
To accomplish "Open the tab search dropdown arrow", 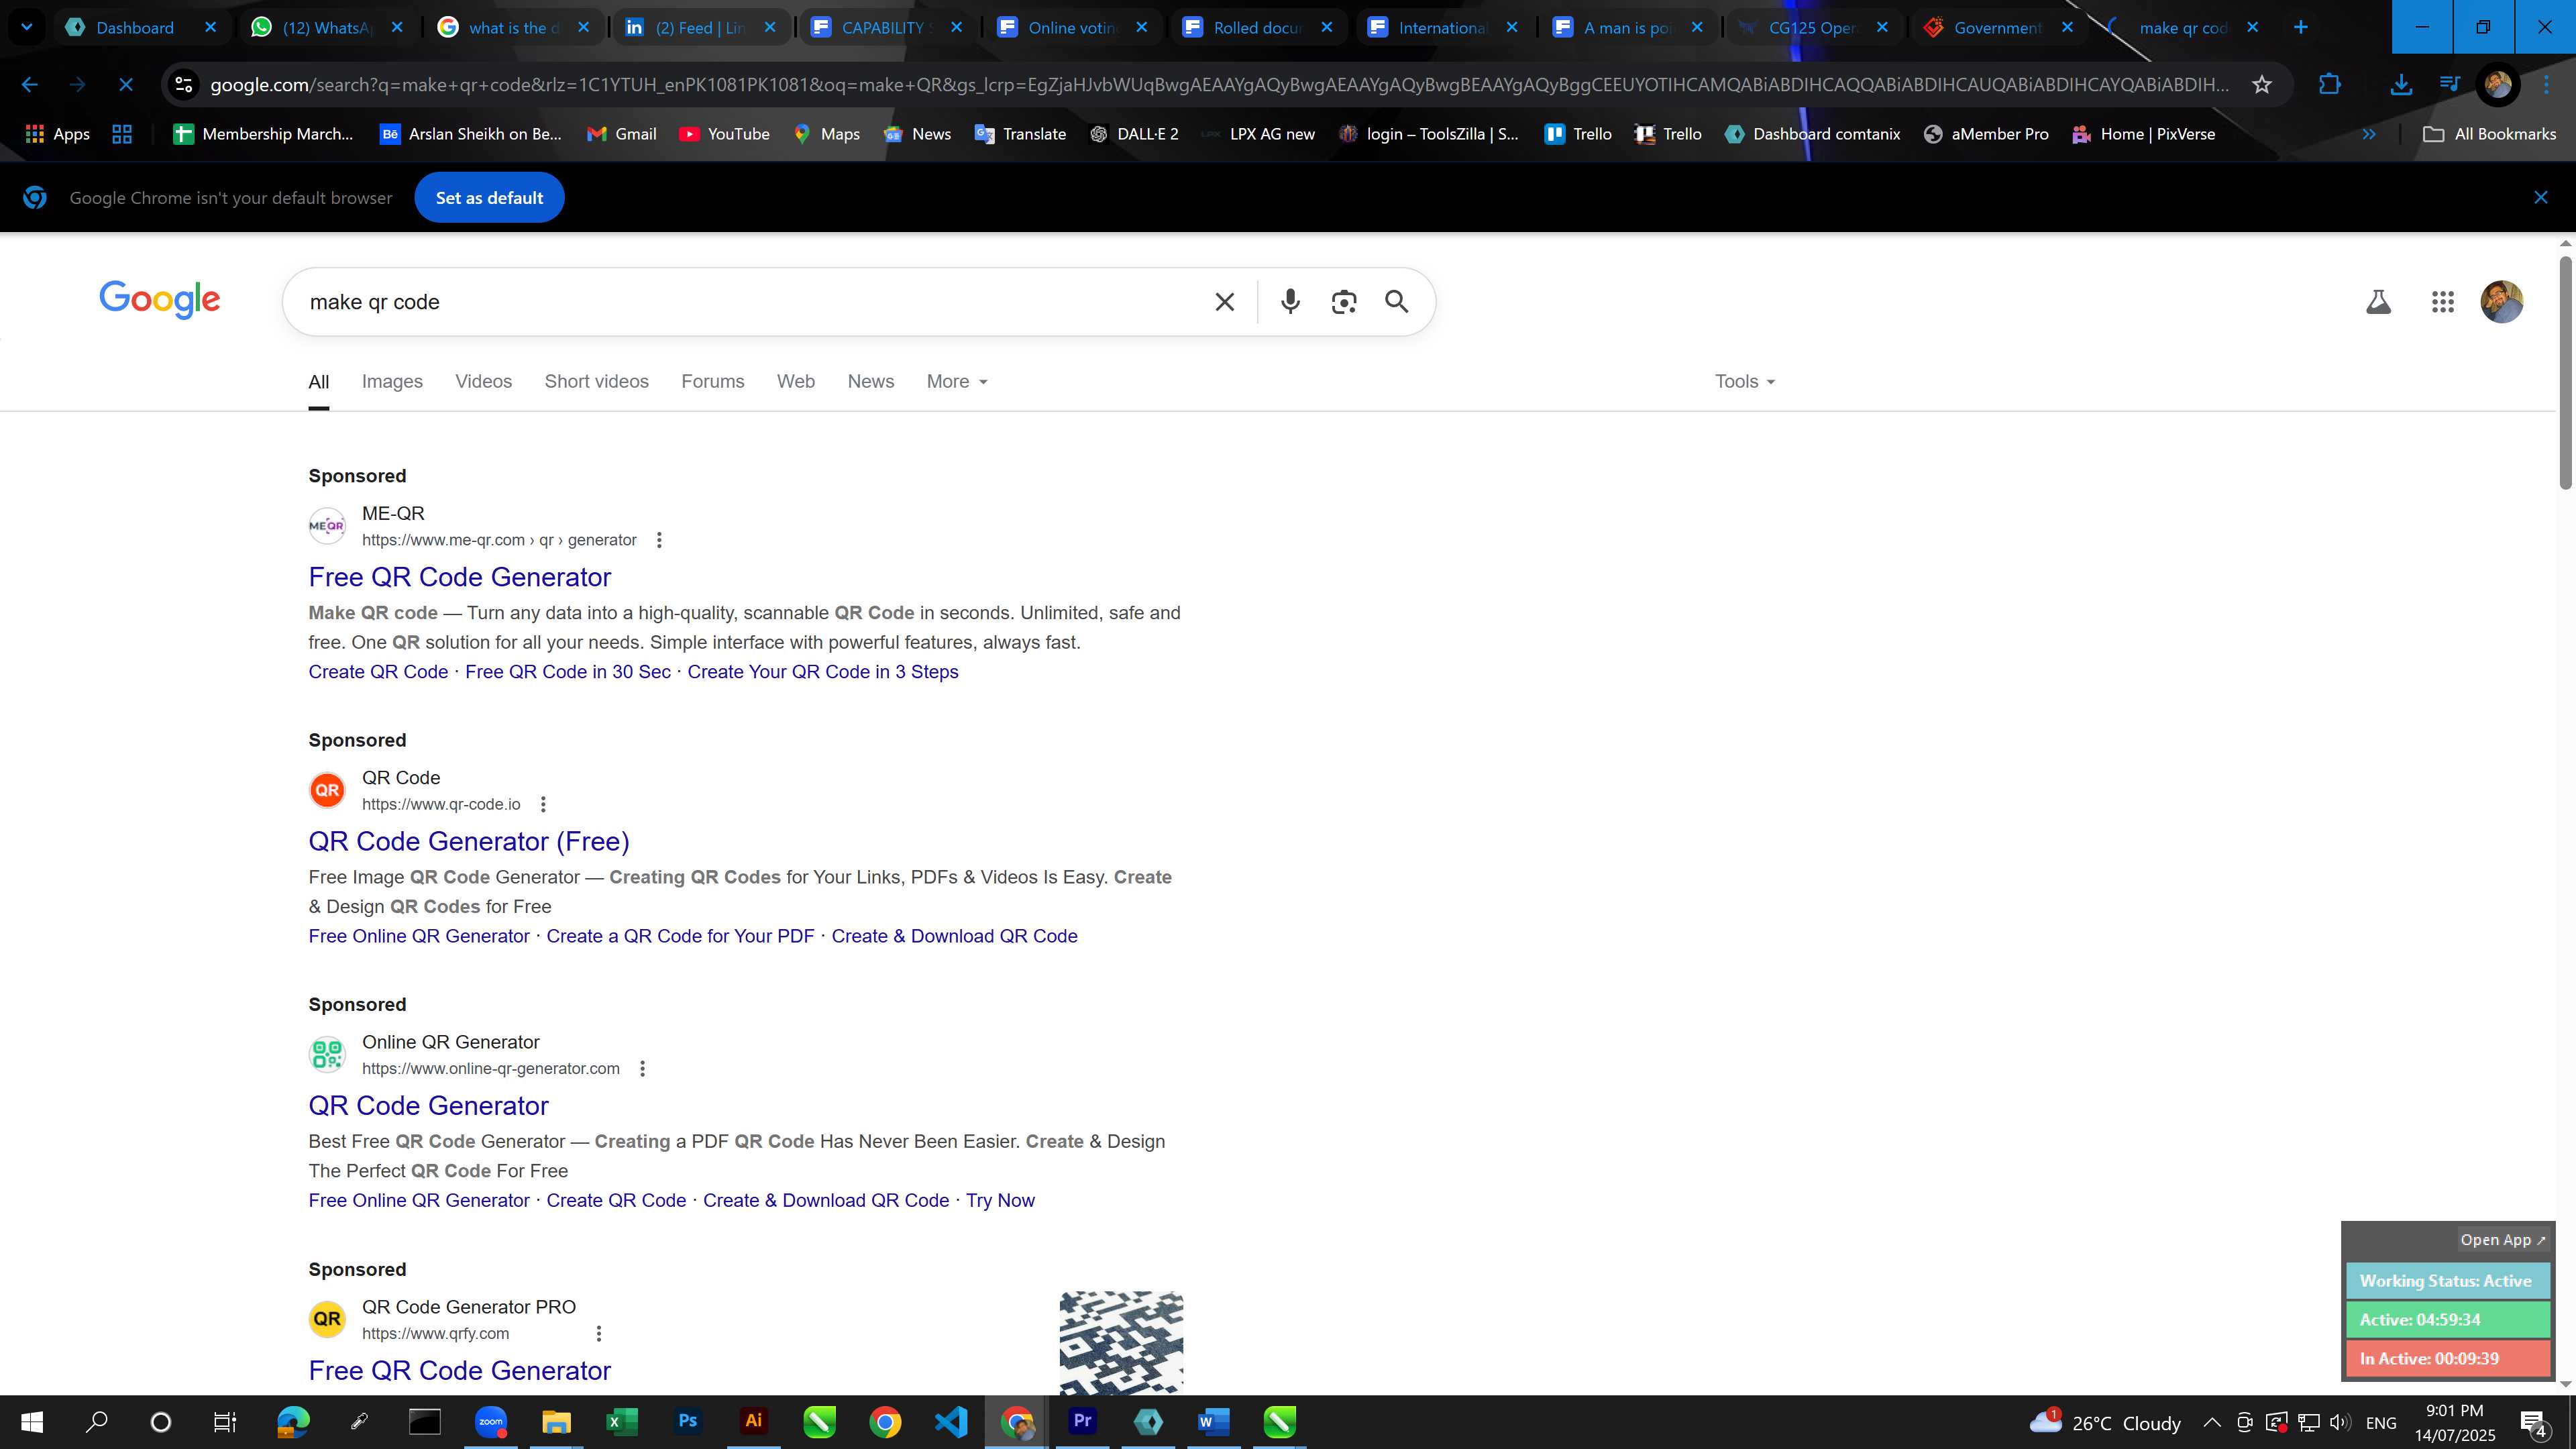I will [x=27, y=27].
